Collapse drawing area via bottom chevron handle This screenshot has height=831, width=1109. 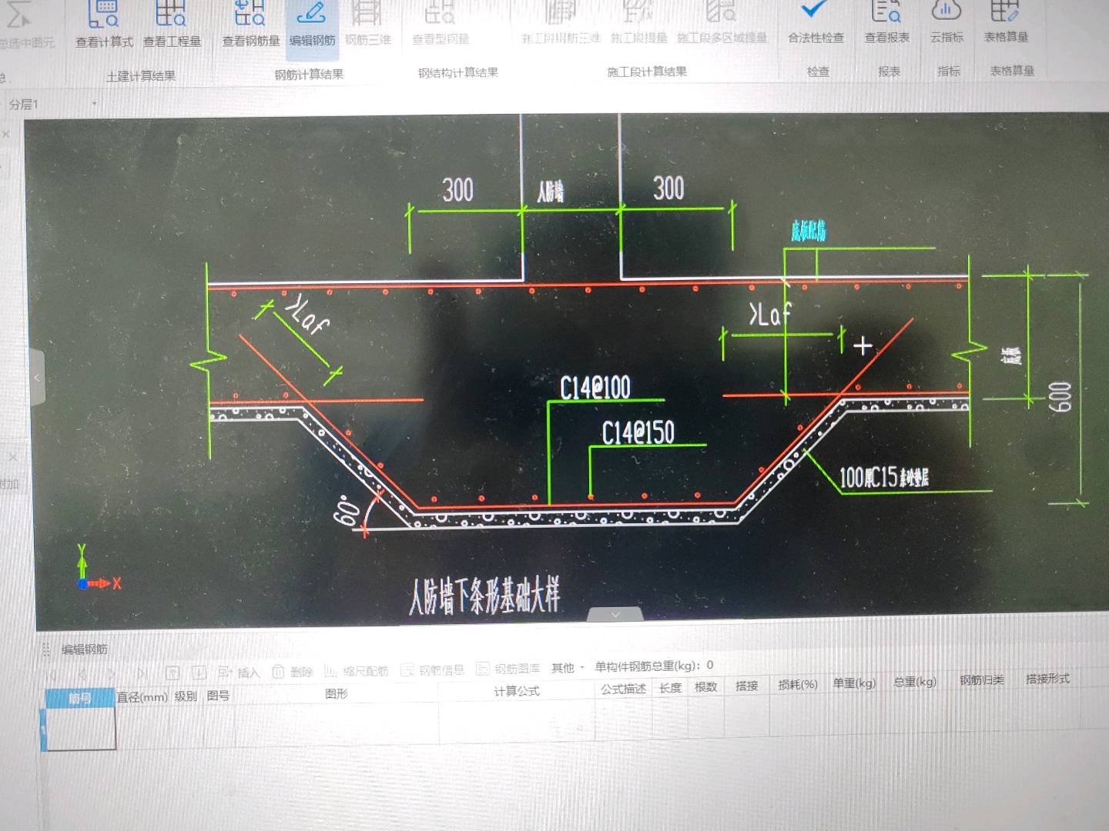coord(615,614)
